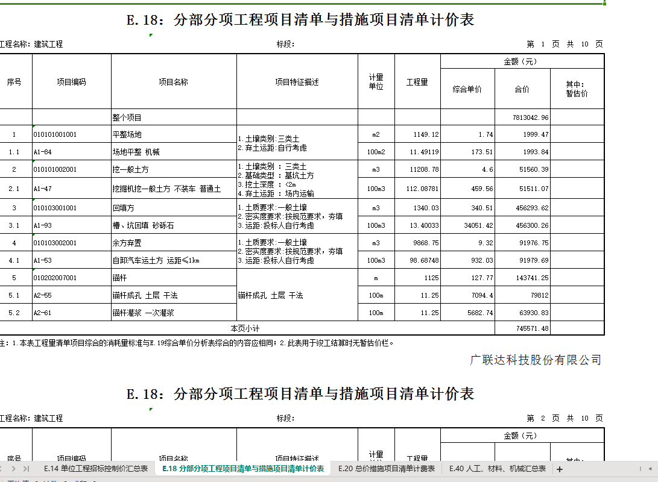
Task: Switch to the E.14 单位工程招标控制价汇总表 tab
Action: [x=96, y=469]
